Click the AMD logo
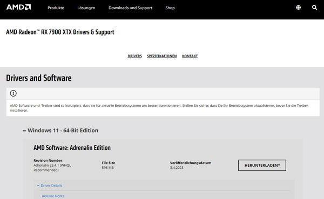This screenshot has width=324, height=199. pyautogui.click(x=18, y=8)
